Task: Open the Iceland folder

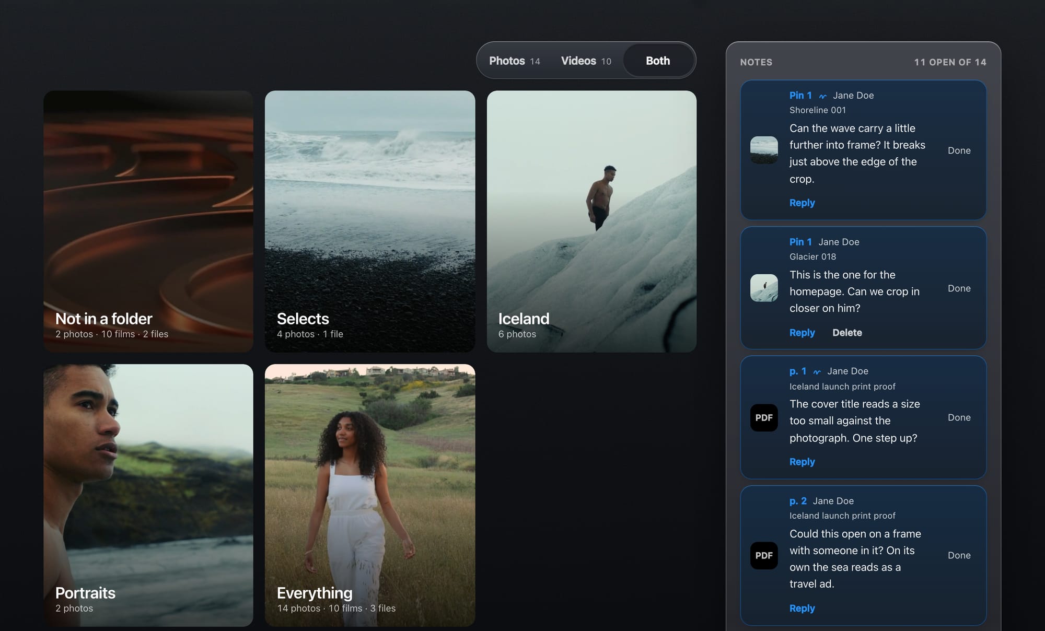Action: [591, 221]
